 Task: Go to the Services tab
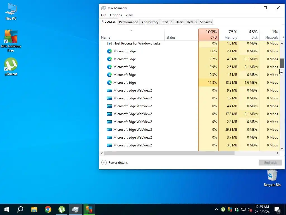pyautogui.click(x=206, y=22)
